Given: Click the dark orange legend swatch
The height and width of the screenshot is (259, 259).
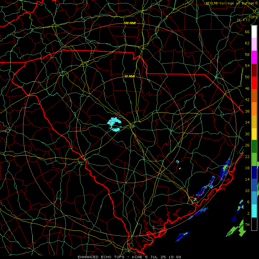Looking at the screenshot, I should (x=254, y=96).
